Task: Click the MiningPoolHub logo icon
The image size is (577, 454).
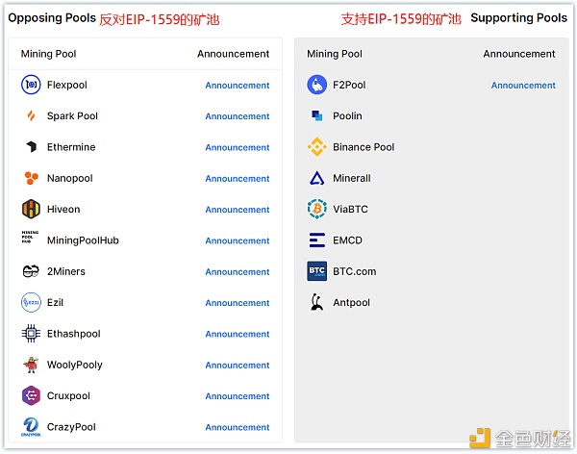Action: point(30,237)
